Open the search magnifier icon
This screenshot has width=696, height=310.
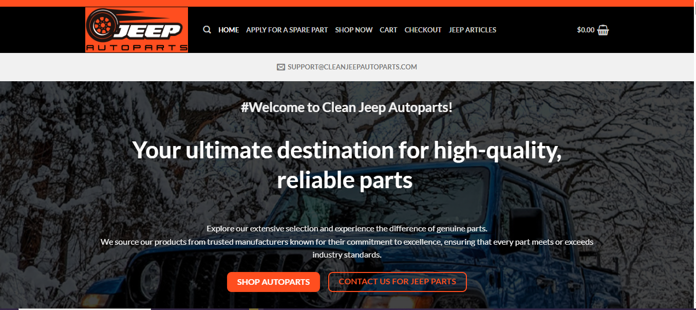pyautogui.click(x=207, y=30)
